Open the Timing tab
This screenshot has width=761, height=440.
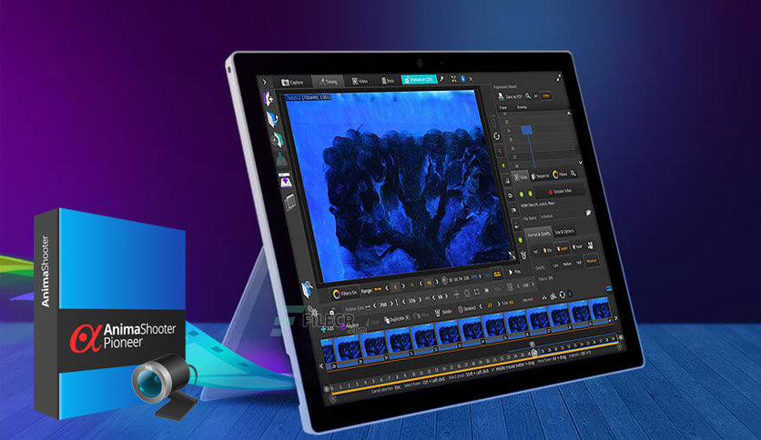(x=330, y=81)
